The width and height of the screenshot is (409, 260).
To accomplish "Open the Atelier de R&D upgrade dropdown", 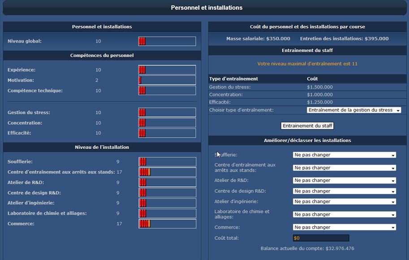I will point(344,180).
